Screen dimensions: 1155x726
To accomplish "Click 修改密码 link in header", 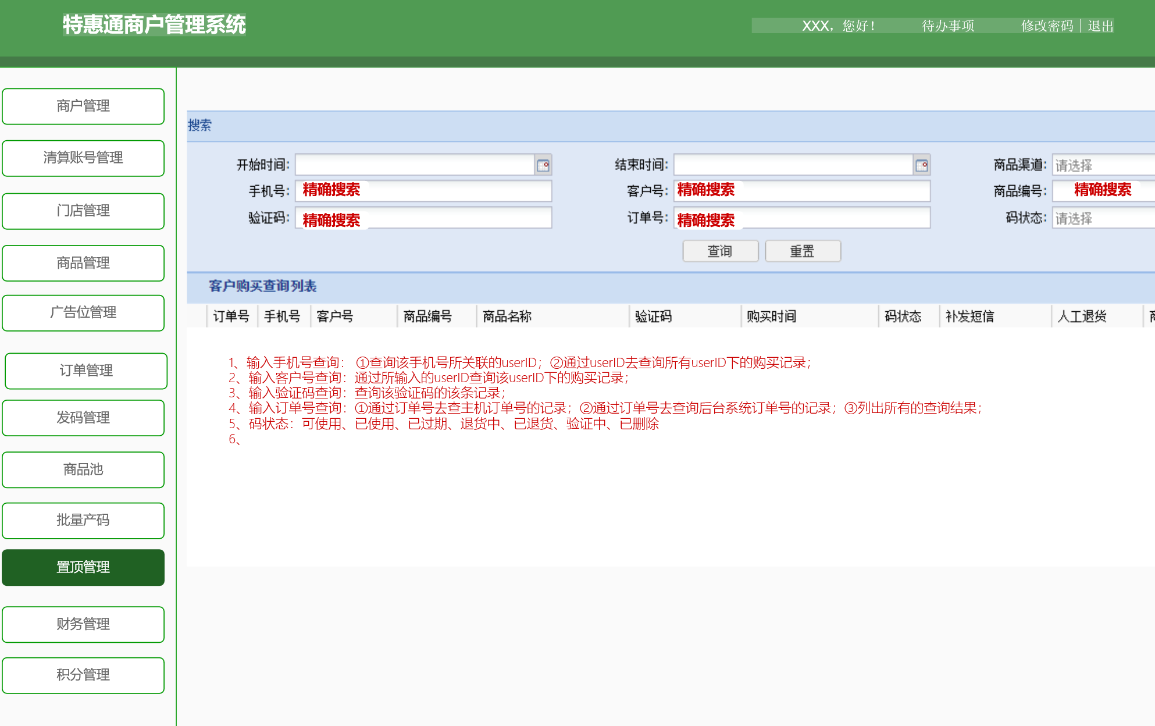I will pos(1047,26).
